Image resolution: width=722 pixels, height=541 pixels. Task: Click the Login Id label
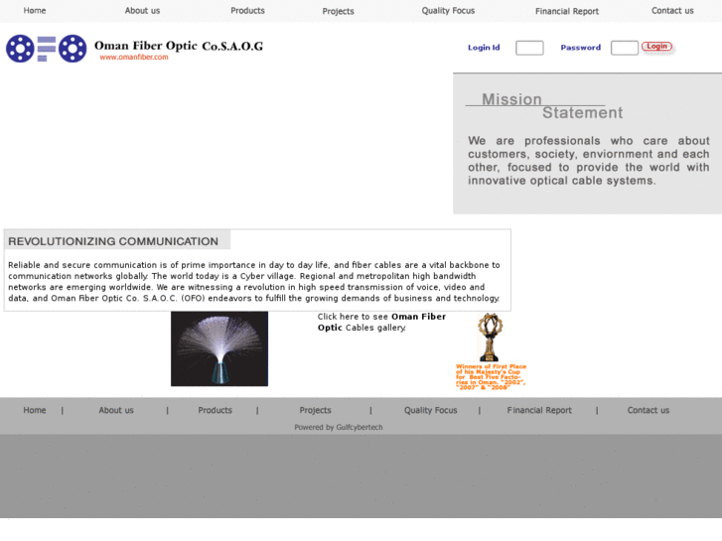(x=484, y=48)
